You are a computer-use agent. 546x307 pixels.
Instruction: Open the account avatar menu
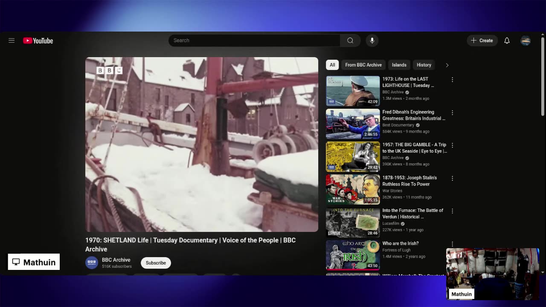coord(526,41)
